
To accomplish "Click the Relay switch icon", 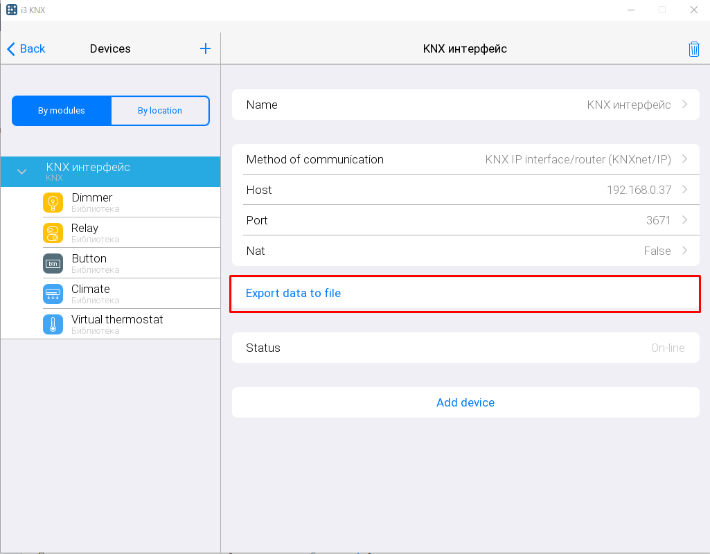I will coord(53,233).
